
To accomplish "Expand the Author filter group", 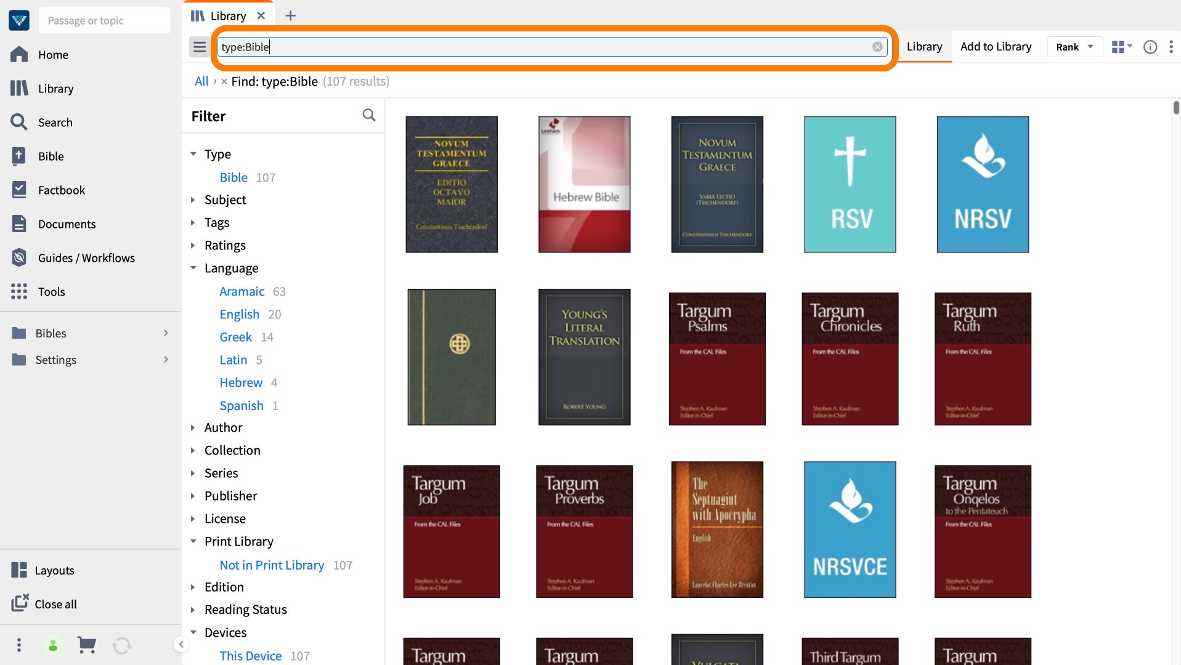I will tap(193, 427).
